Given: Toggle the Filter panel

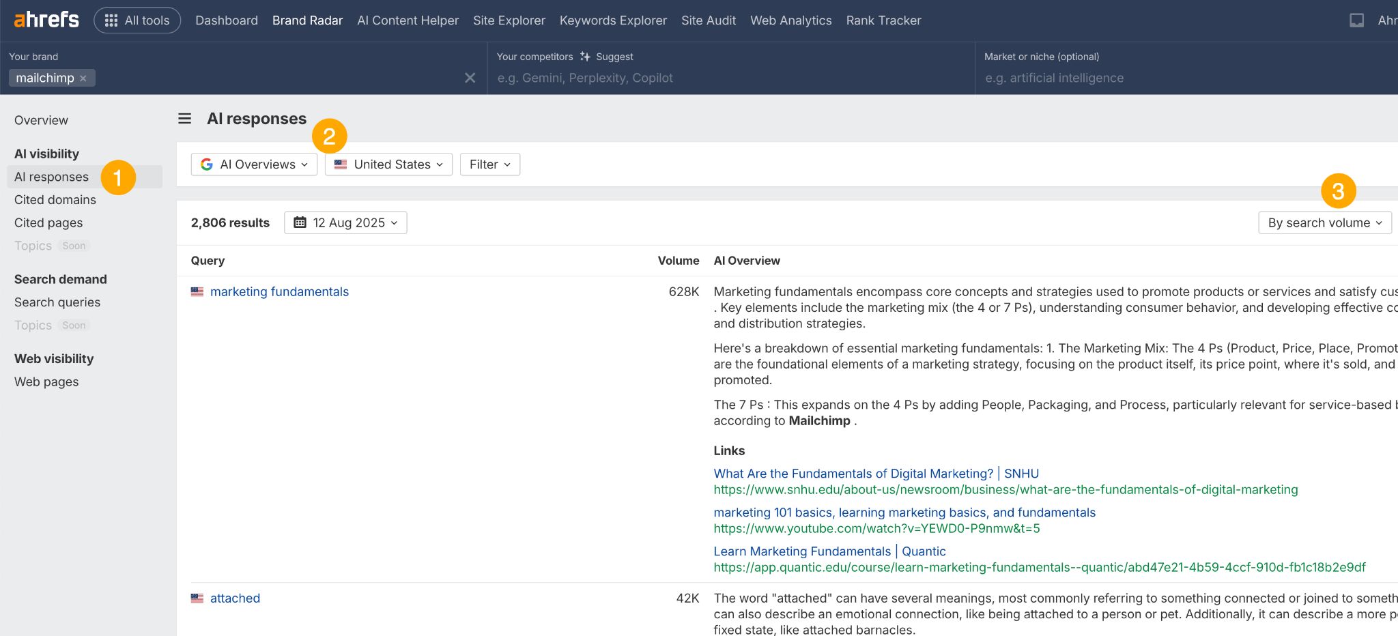Looking at the screenshot, I should [x=489, y=164].
